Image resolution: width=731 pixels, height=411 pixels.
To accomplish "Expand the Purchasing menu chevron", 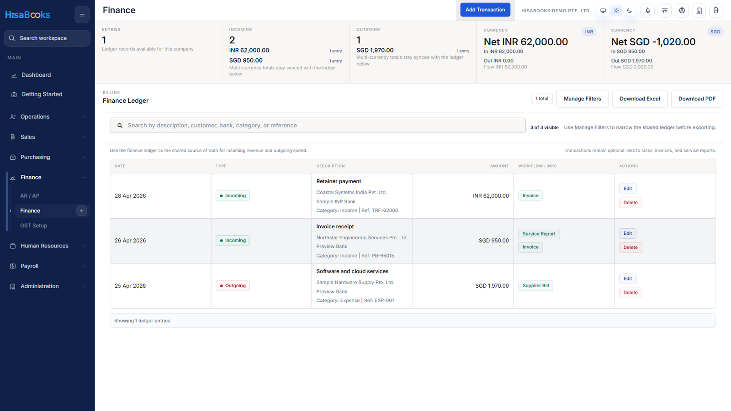I will tap(85, 157).
